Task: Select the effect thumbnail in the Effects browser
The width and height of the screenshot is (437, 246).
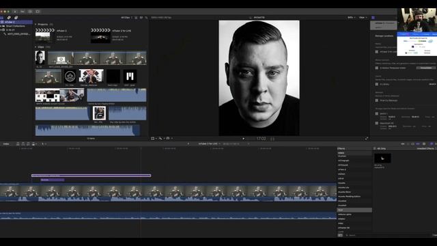Action: coord(382,158)
